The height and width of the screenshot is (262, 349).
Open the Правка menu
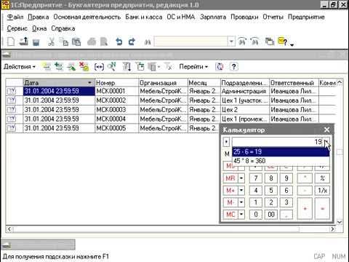click(39, 17)
